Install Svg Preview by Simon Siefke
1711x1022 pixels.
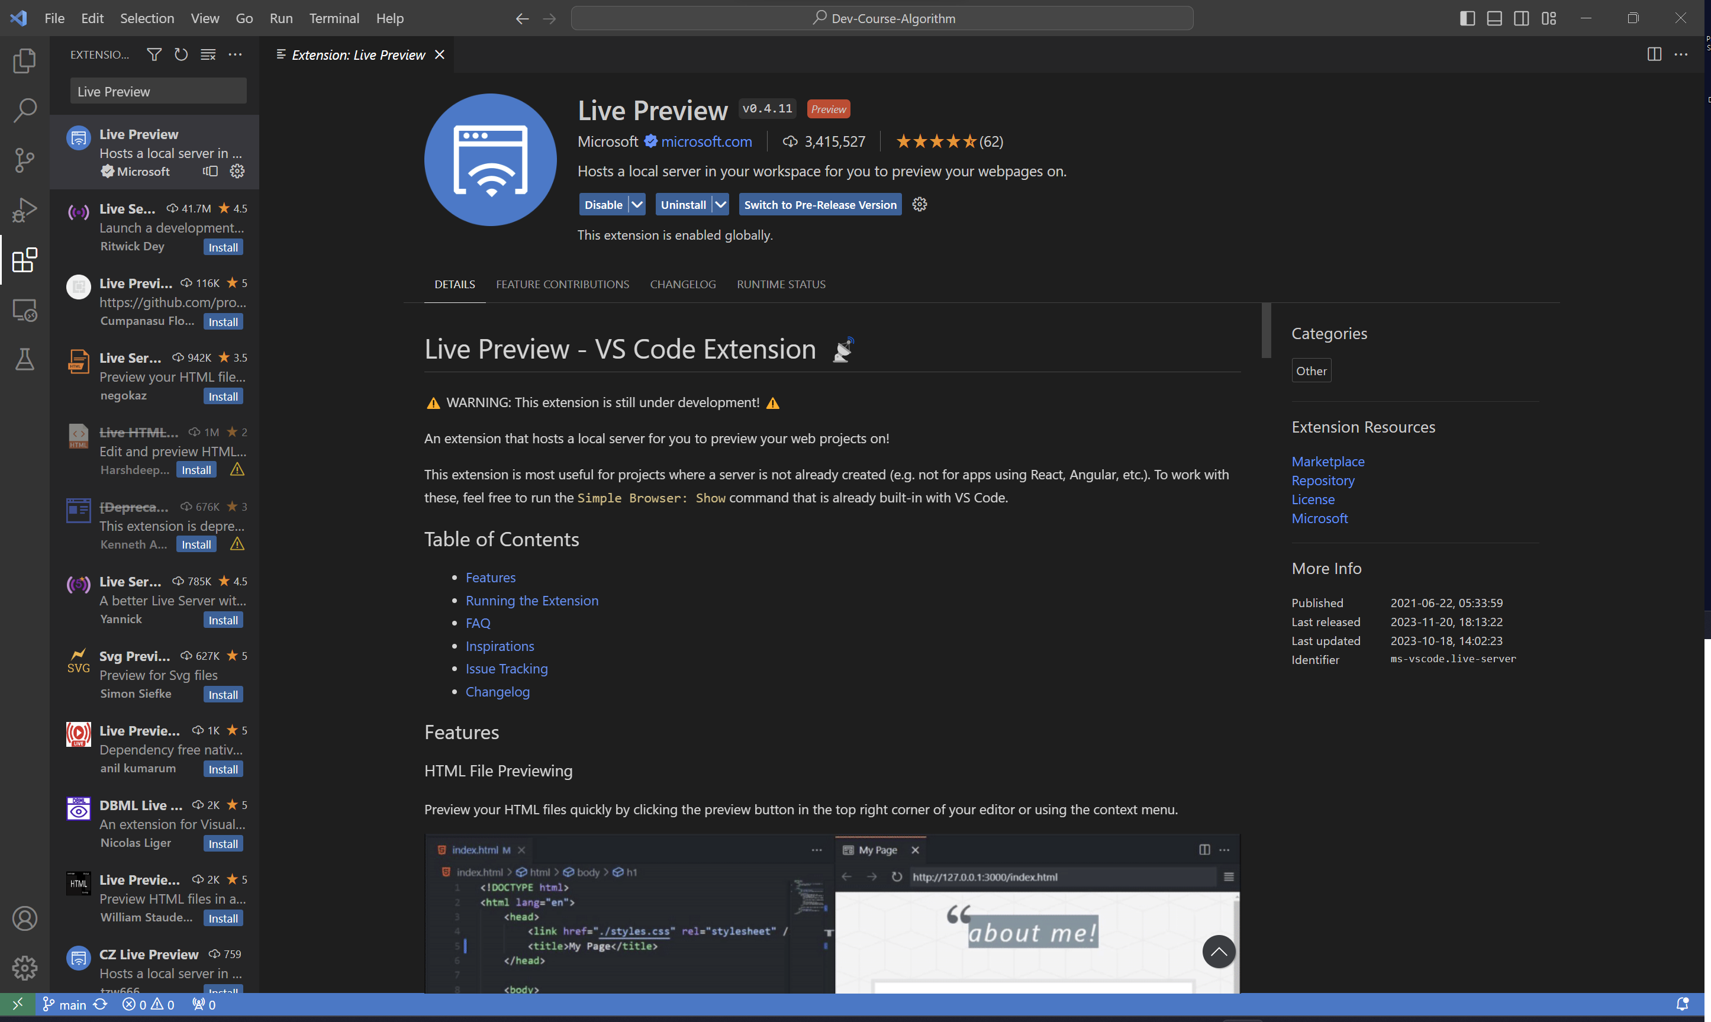tap(223, 695)
